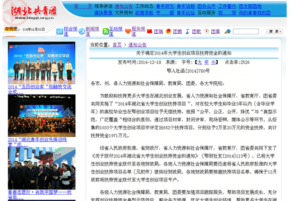Click the green RSS icon for 互动频道
The height and width of the screenshot is (201, 292).
tap(106, 31)
